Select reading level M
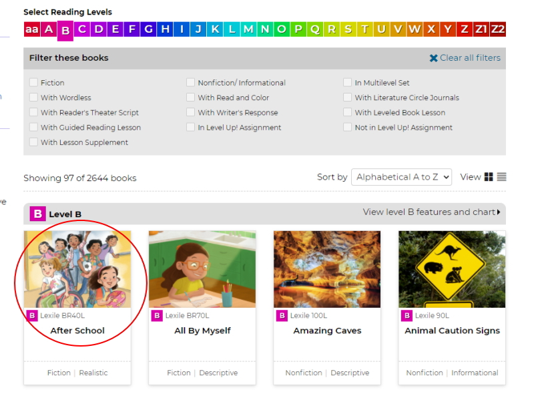 pos(248,29)
